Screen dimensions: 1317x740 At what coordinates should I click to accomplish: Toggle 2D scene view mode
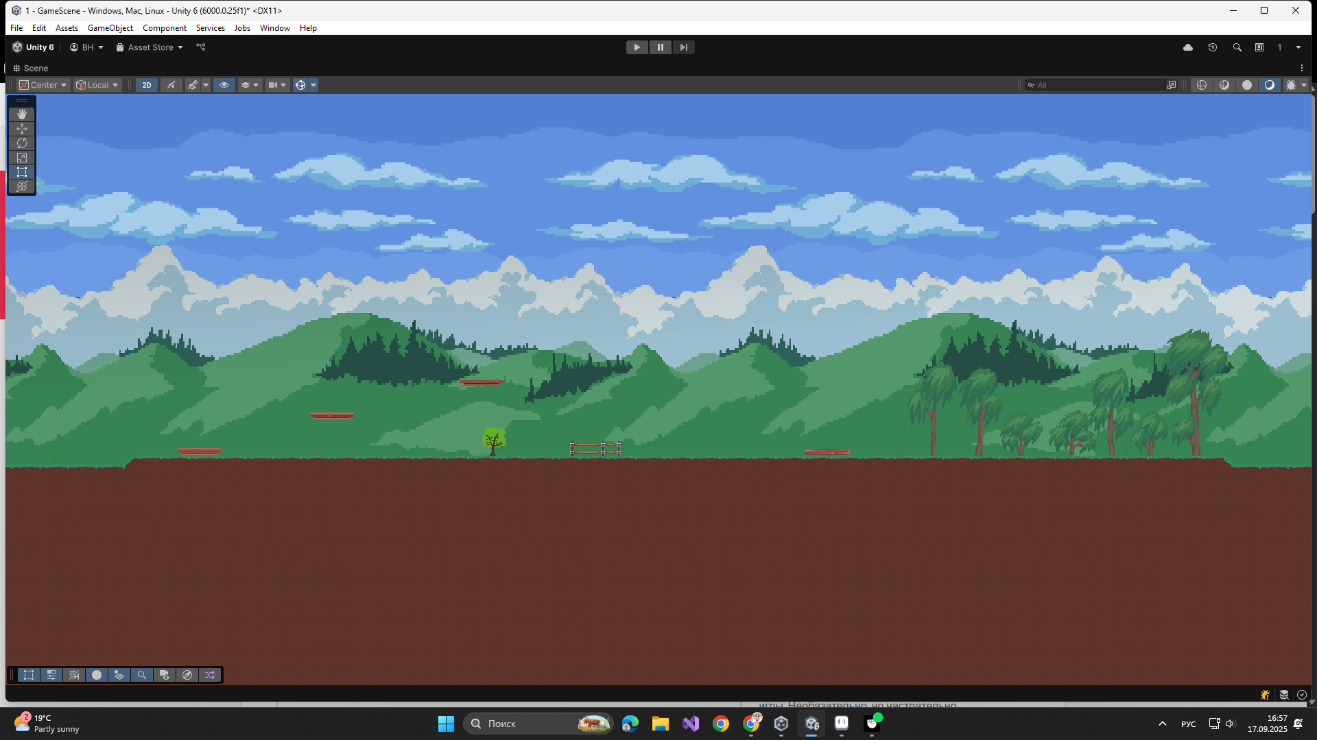[147, 85]
